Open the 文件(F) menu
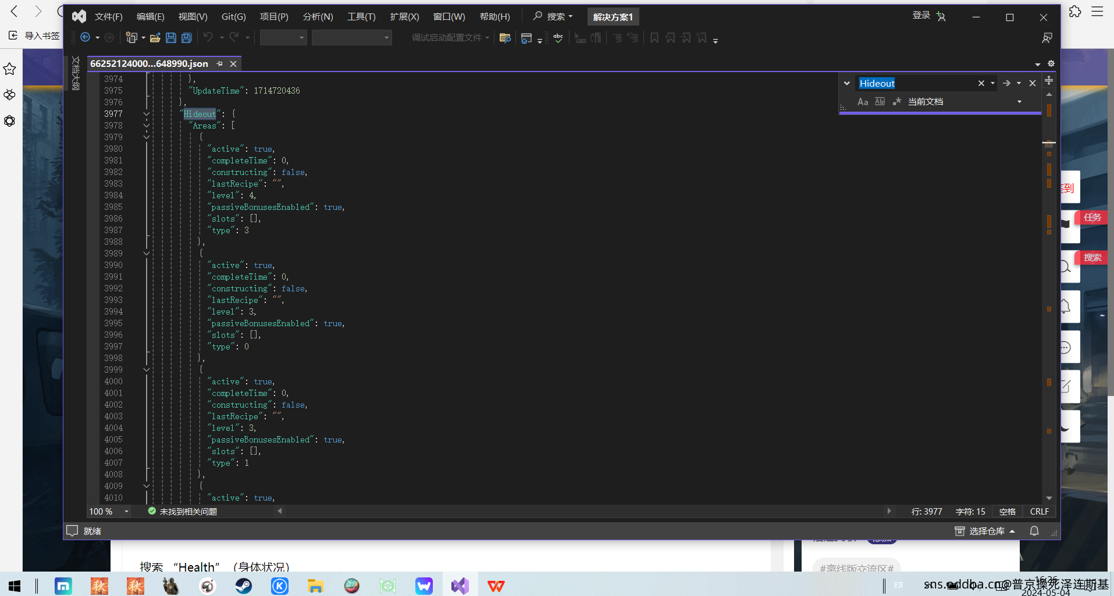This screenshot has height=596, width=1114. coord(108,17)
